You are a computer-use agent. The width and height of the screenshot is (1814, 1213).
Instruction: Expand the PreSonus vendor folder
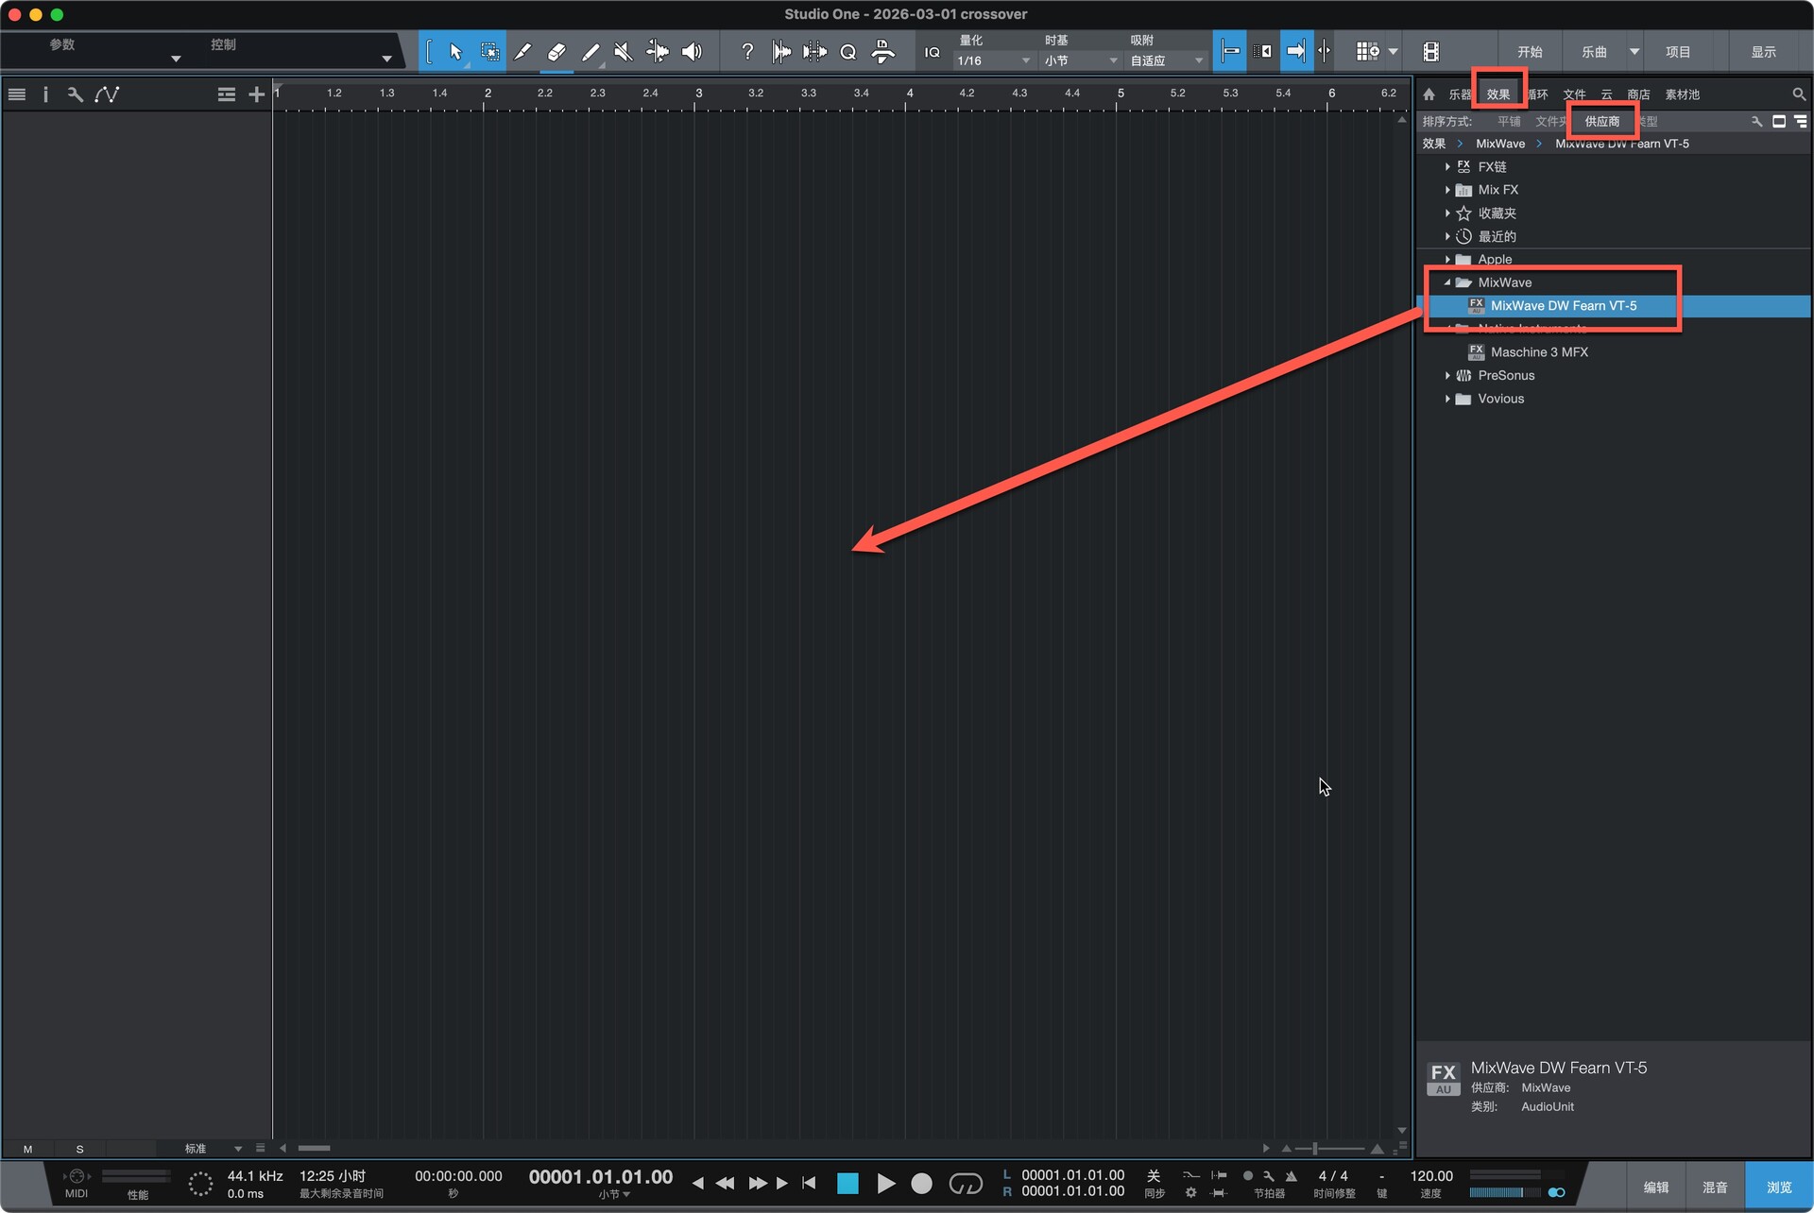(1447, 376)
